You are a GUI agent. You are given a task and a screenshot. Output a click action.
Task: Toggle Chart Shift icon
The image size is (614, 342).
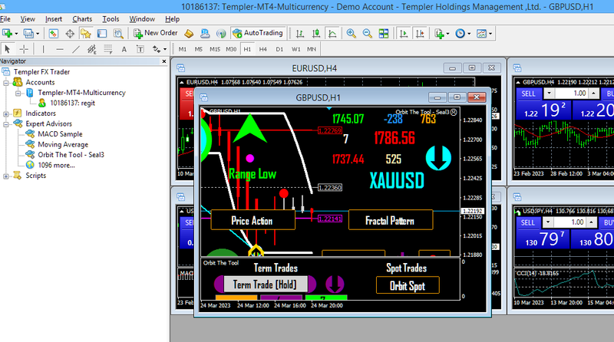420,34
